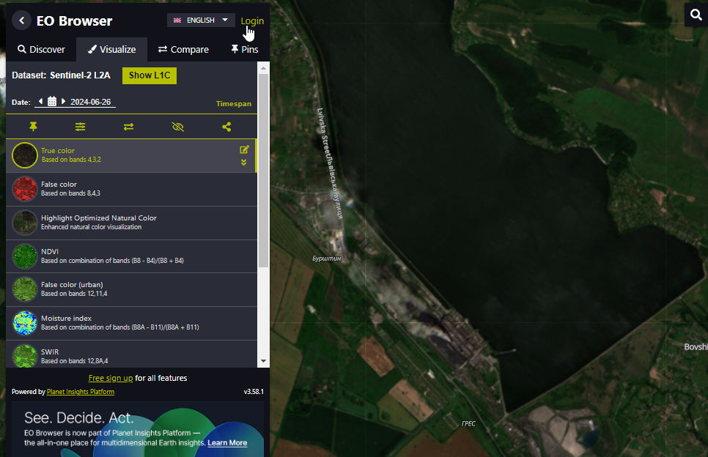Click the ГРЕС map label

point(468,423)
